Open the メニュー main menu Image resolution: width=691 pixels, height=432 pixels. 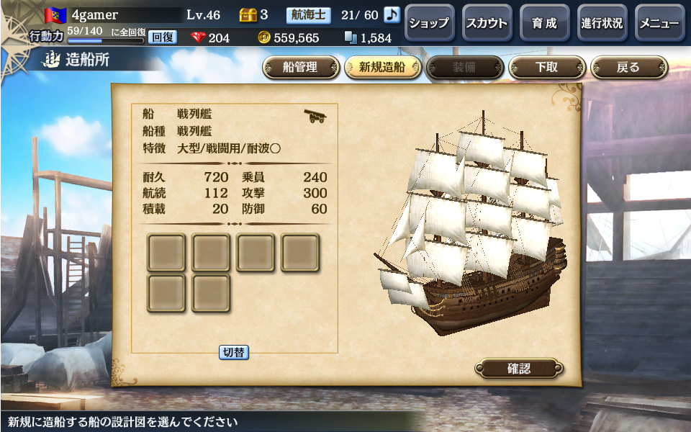tap(660, 23)
